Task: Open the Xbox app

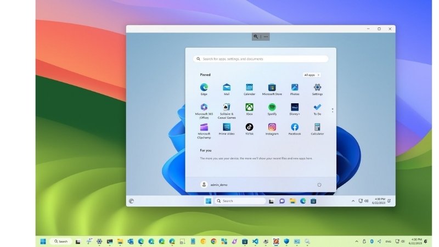Action: [x=249, y=109]
